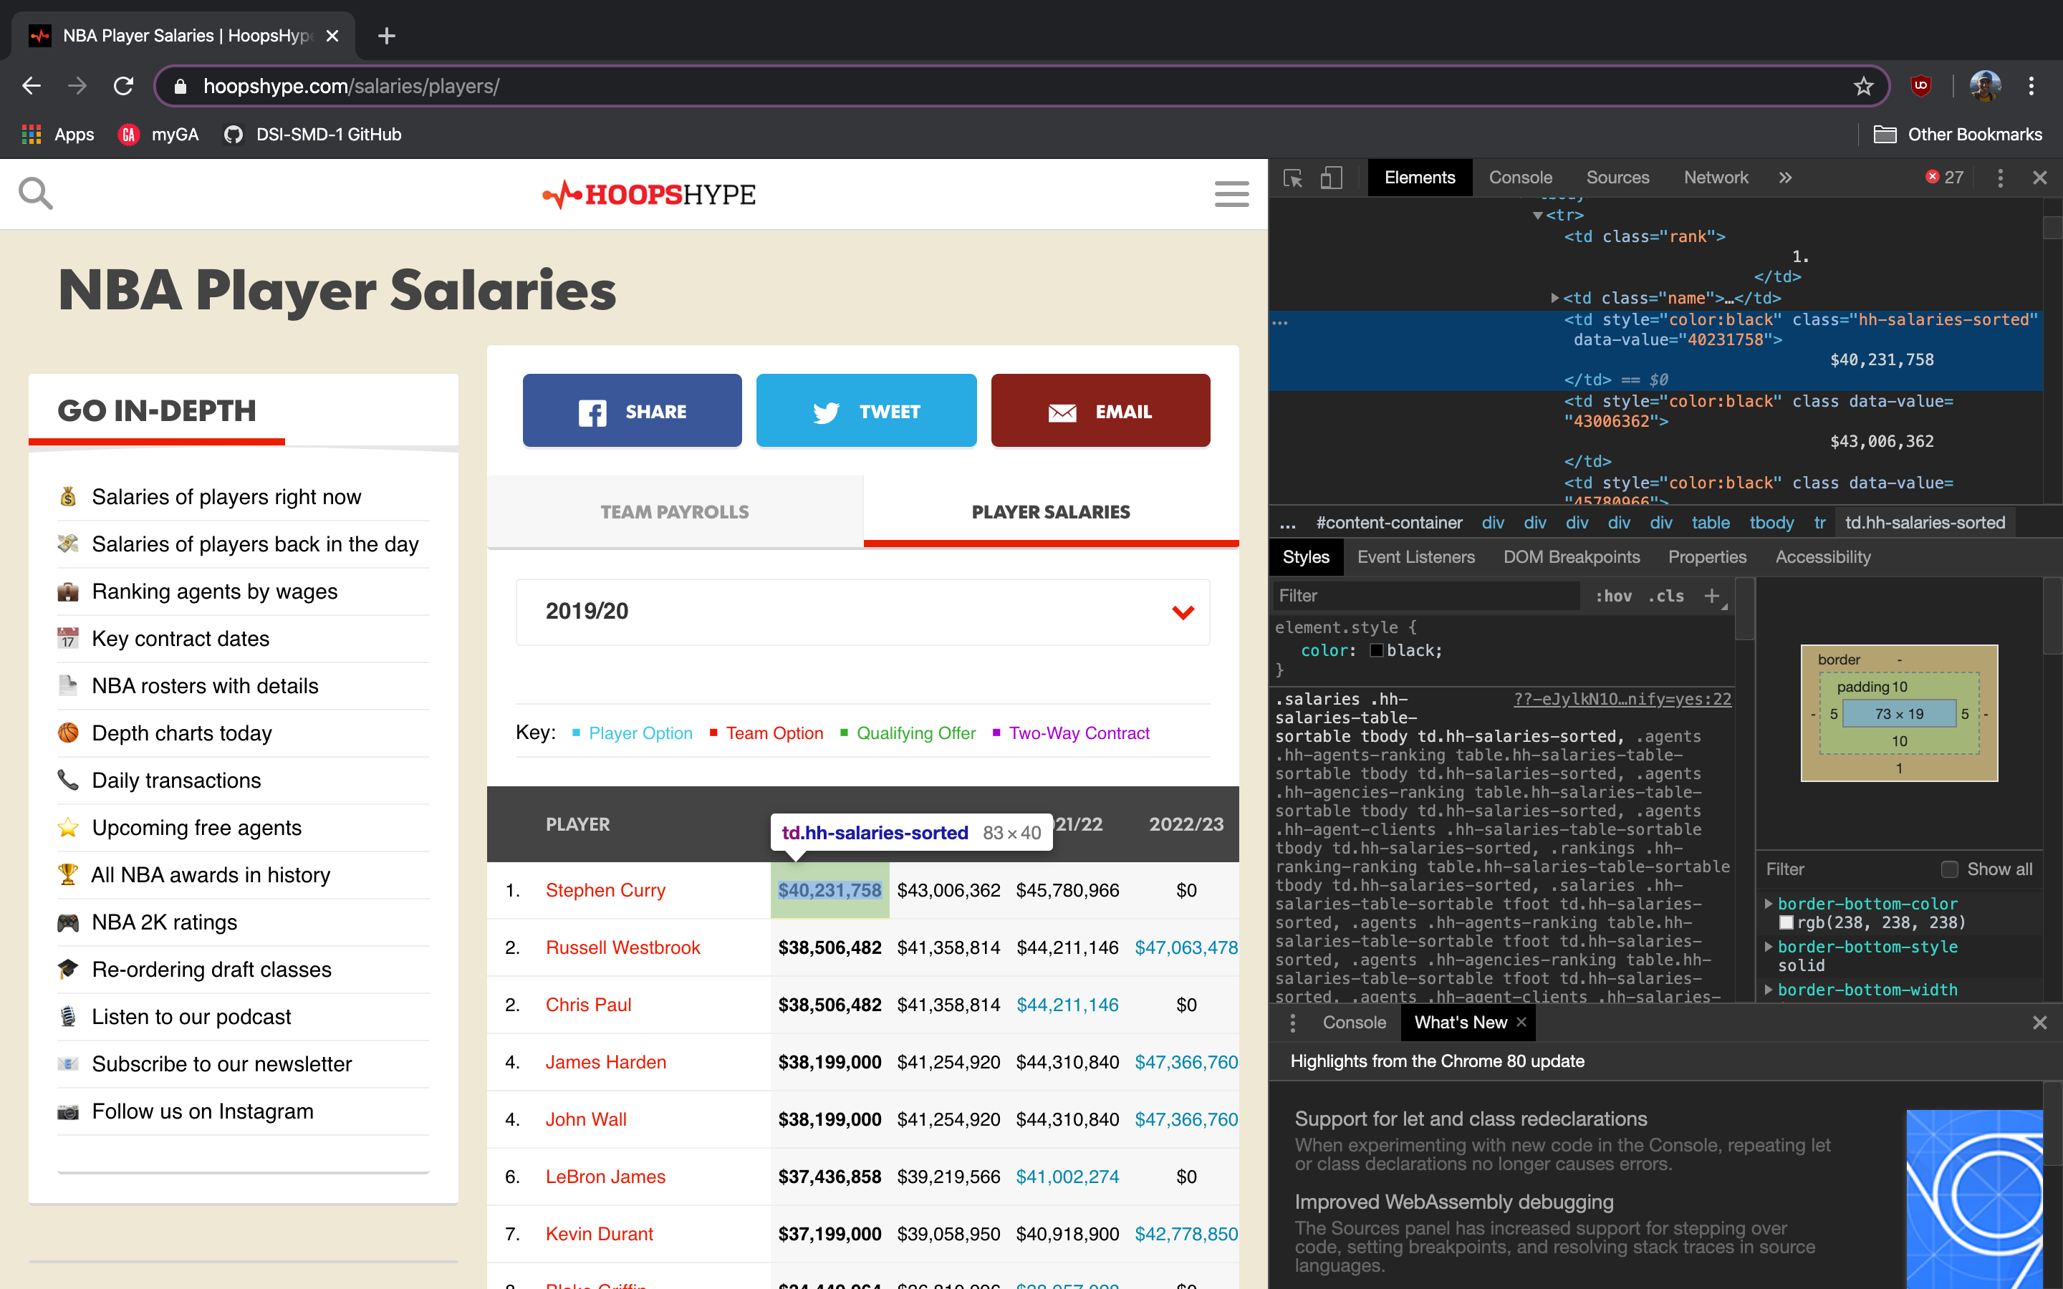This screenshot has width=2063, height=1289.
Task: Open the Apps bookmarks shortcut
Action: click(58, 135)
